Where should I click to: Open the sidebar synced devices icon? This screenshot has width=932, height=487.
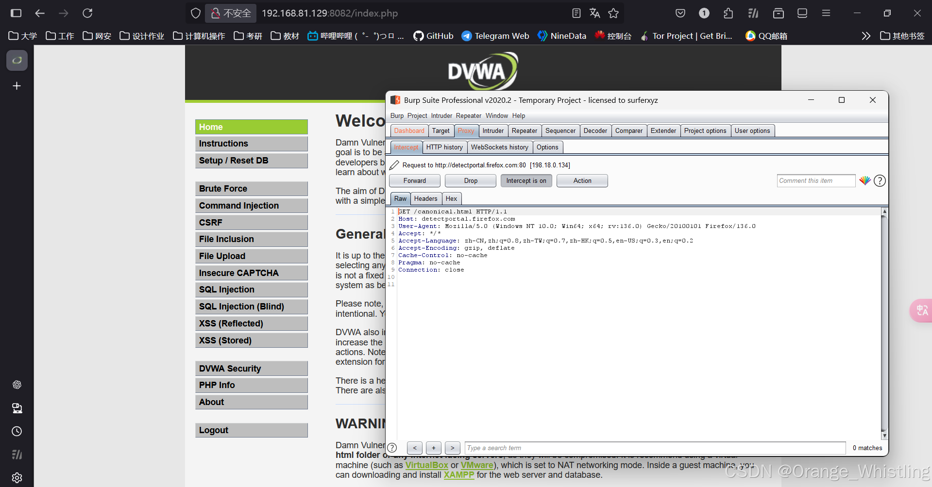17,408
